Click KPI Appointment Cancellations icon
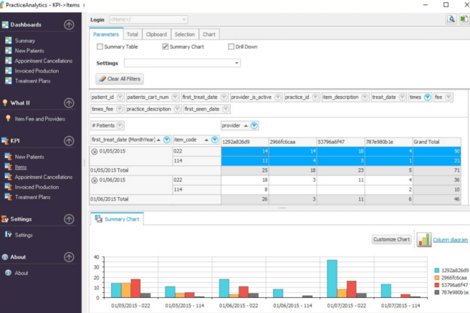Screen dimensions: 470x313 (9, 177)
